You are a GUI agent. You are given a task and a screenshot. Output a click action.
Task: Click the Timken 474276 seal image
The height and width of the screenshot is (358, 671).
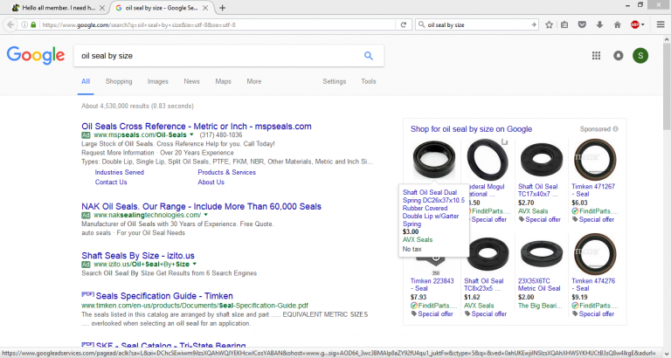[x=595, y=253]
